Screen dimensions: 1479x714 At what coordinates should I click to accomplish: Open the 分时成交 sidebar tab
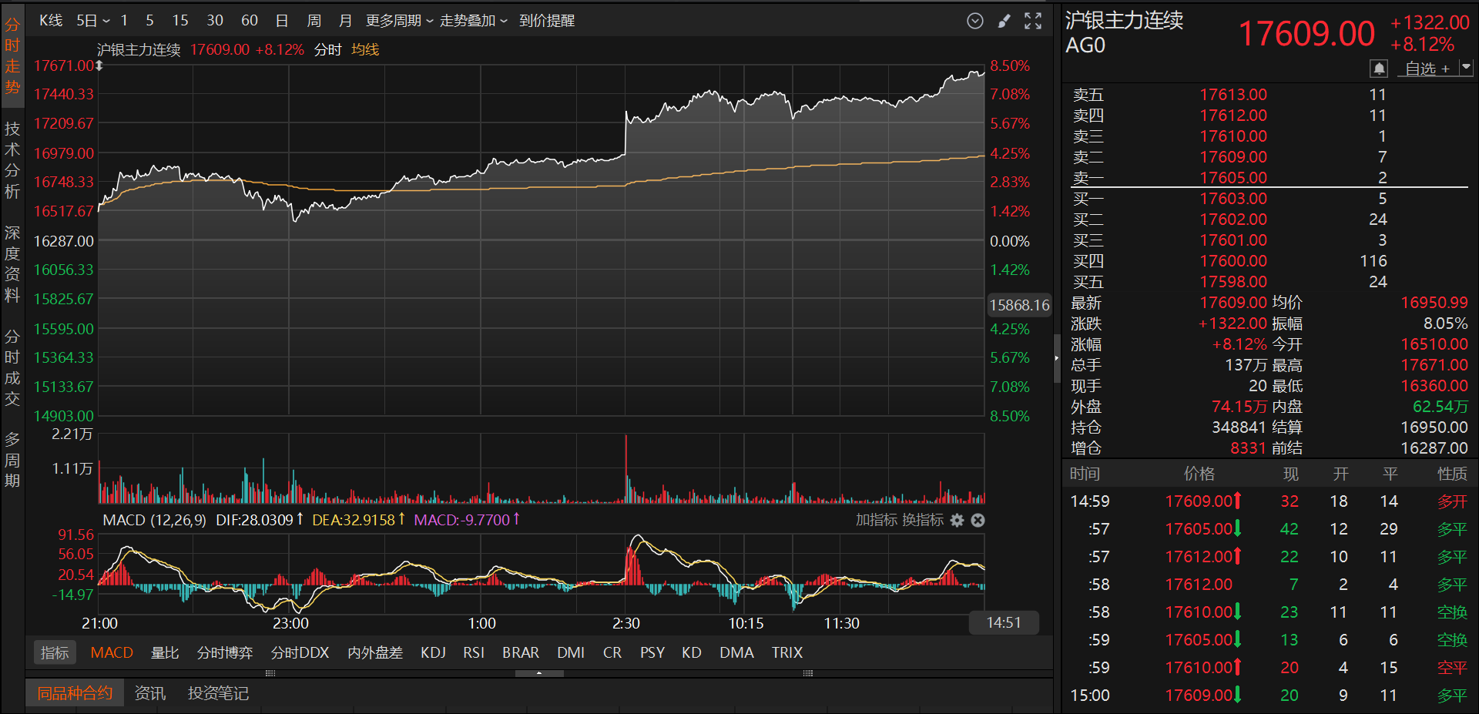(12, 367)
